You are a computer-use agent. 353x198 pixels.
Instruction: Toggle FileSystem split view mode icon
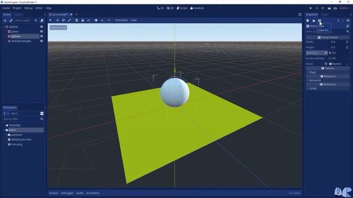point(42,114)
